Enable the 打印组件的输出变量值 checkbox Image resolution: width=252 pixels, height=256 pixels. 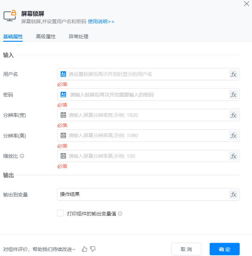pyautogui.click(x=61, y=213)
